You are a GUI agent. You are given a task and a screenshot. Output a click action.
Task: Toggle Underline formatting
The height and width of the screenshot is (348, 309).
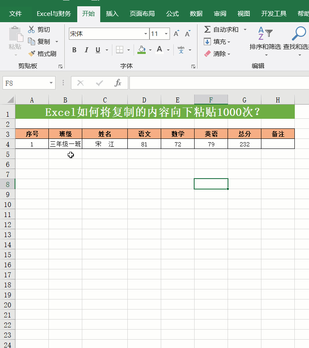(98, 50)
